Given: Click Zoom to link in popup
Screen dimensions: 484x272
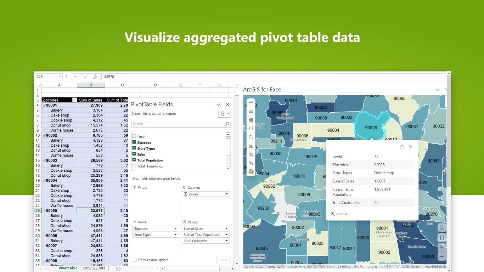Looking at the screenshot, I should coord(339,214).
